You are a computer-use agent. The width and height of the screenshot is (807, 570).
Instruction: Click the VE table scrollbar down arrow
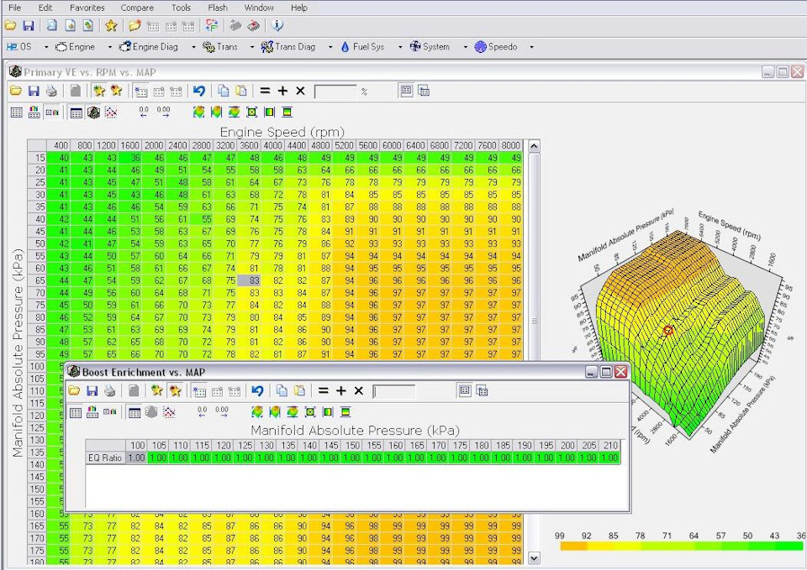(x=535, y=558)
